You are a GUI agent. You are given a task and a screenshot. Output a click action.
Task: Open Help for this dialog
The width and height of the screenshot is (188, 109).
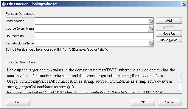click(18, 102)
